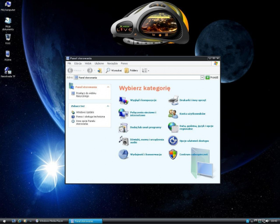Switch to Windows Media Player taskbar button
The width and height of the screenshot is (280, 224).
point(51,221)
